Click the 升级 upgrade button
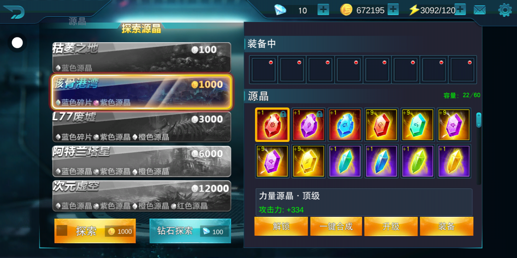517x258 pixels. point(391,226)
